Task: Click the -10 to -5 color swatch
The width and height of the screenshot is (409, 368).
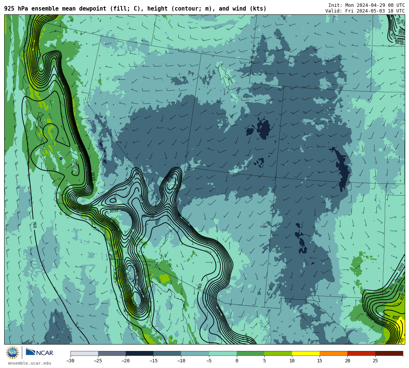Action: click(195, 353)
